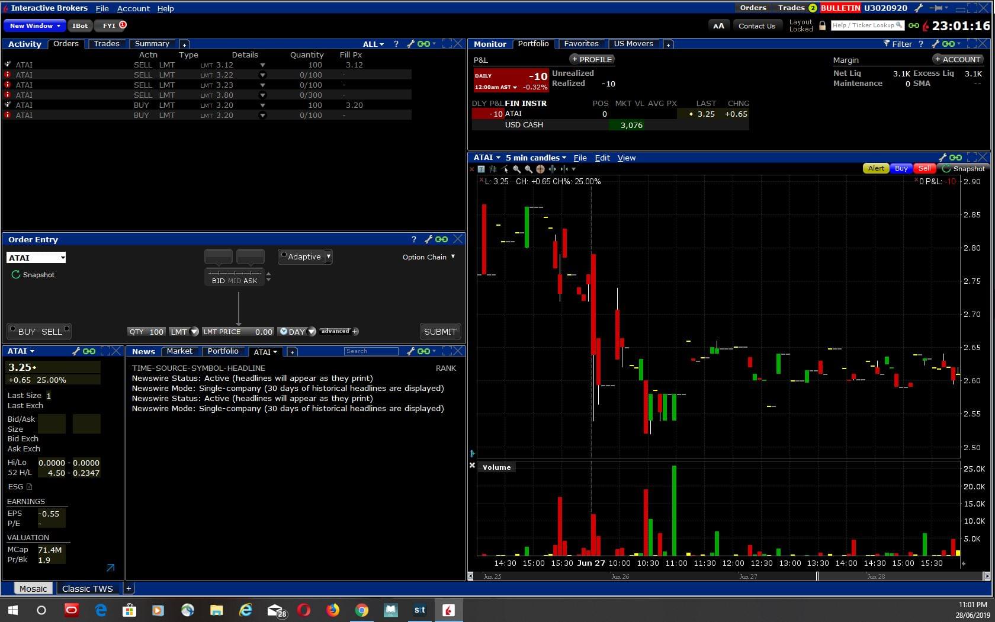995x622 pixels.
Task: Enable the Adaptive algo radio option
Action: pyautogui.click(x=284, y=255)
